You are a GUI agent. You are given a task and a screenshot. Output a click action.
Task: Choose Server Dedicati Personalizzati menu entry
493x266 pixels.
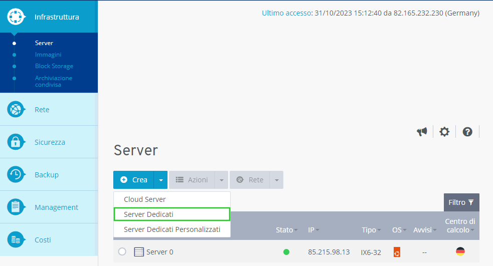point(172,229)
